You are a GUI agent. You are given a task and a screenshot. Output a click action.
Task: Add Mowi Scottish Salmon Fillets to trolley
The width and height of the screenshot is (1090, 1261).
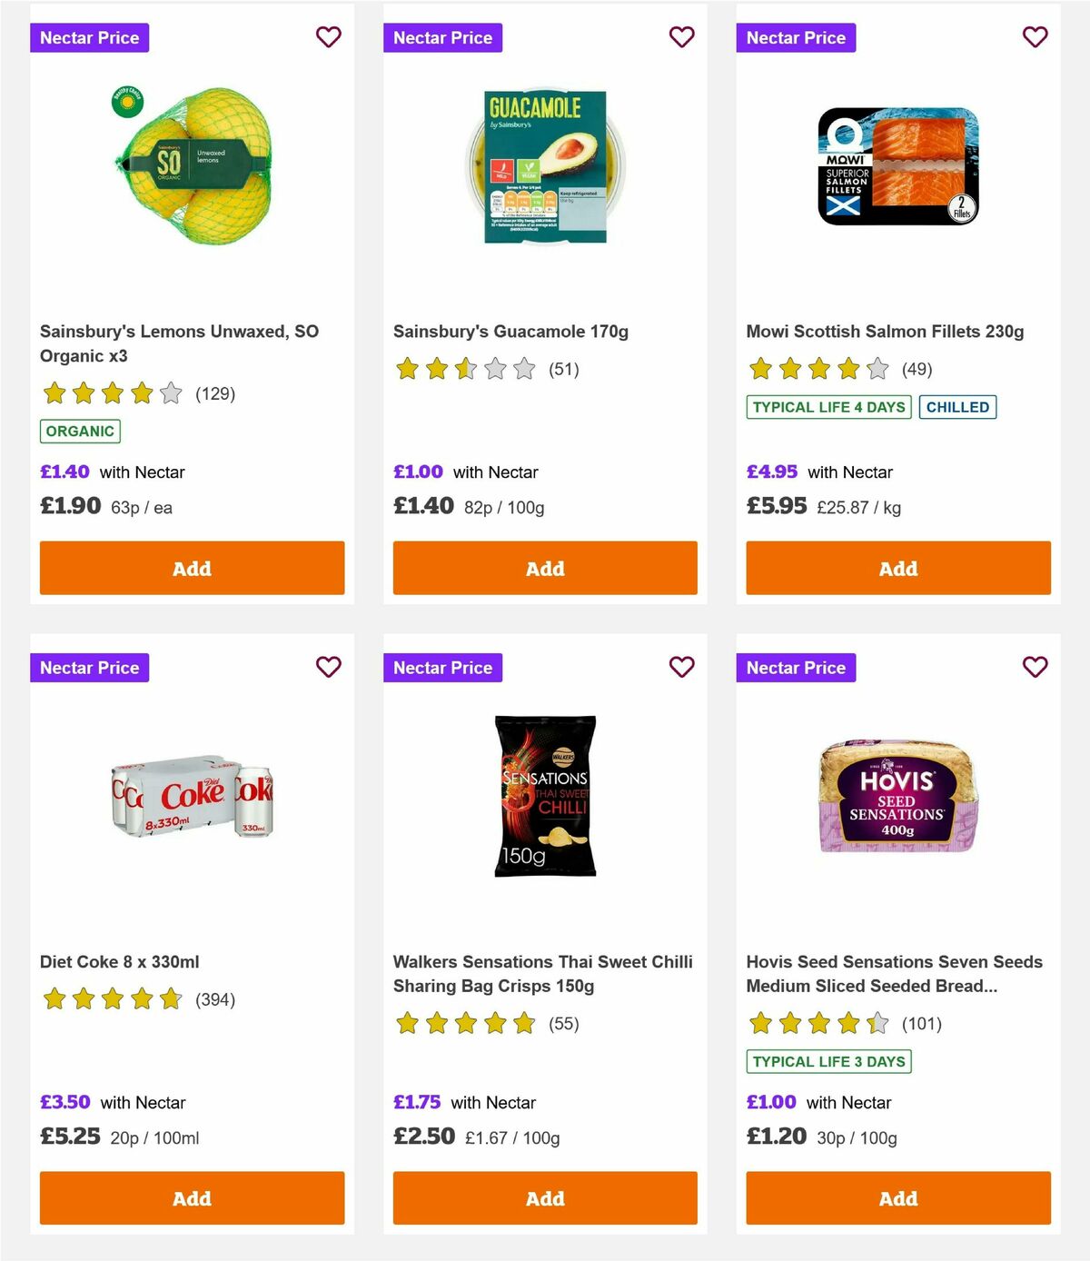(x=897, y=568)
